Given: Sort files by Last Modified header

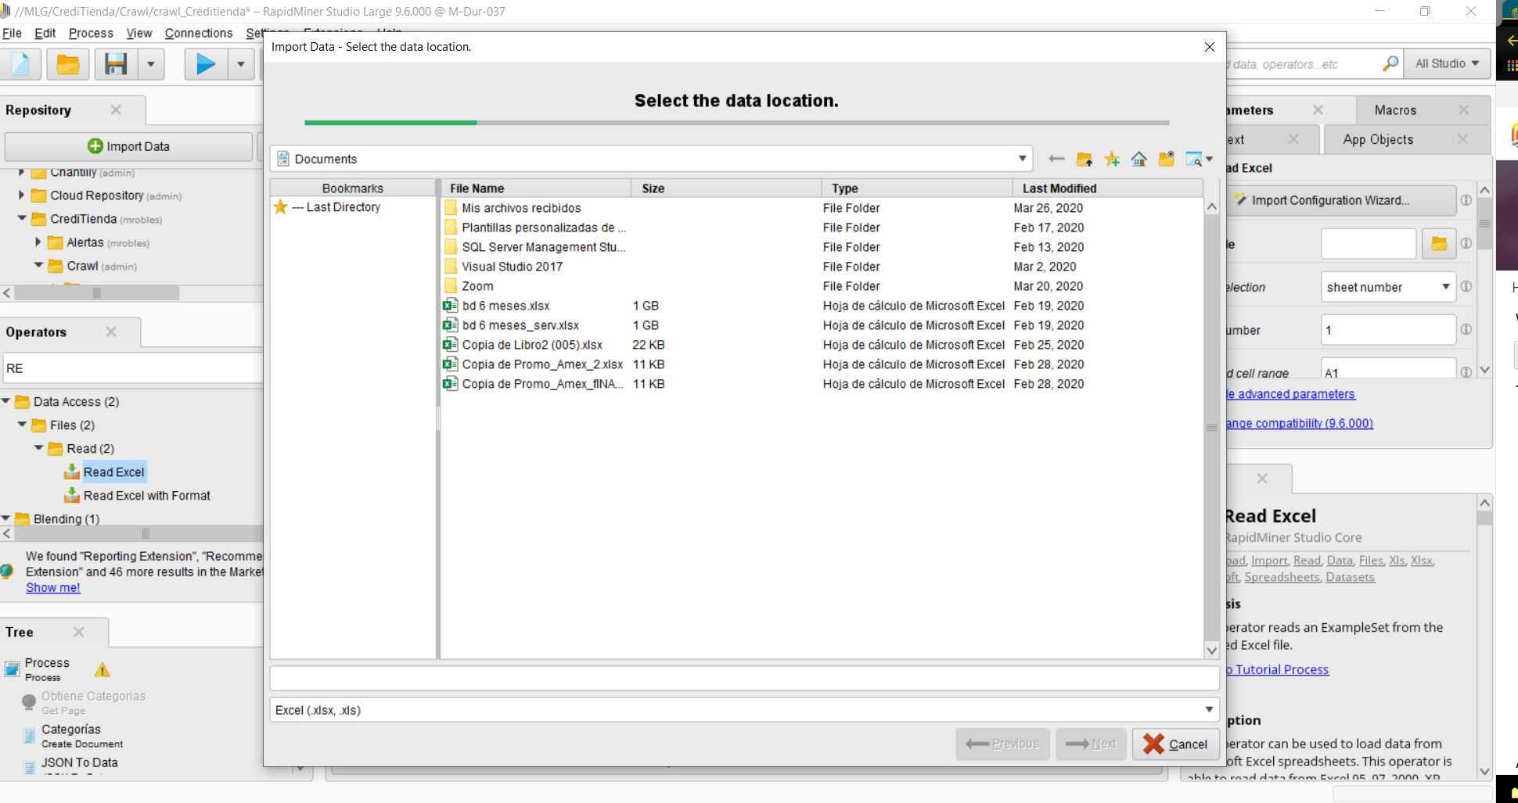Looking at the screenshot, I should tap(1106, 188).
